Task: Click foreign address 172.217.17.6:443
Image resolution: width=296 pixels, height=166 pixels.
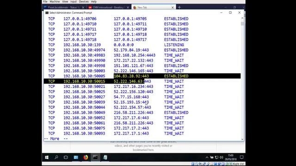Action: tap(131, 118)
